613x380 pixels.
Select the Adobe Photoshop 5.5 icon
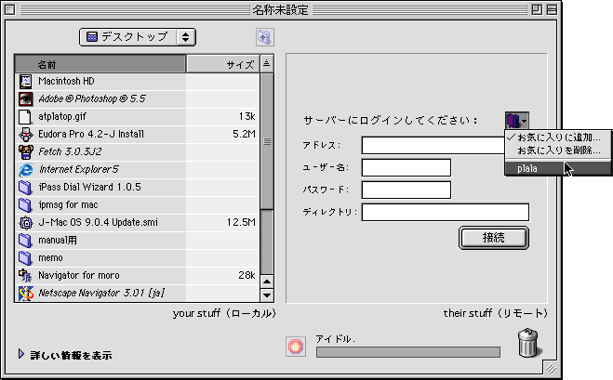26,98
